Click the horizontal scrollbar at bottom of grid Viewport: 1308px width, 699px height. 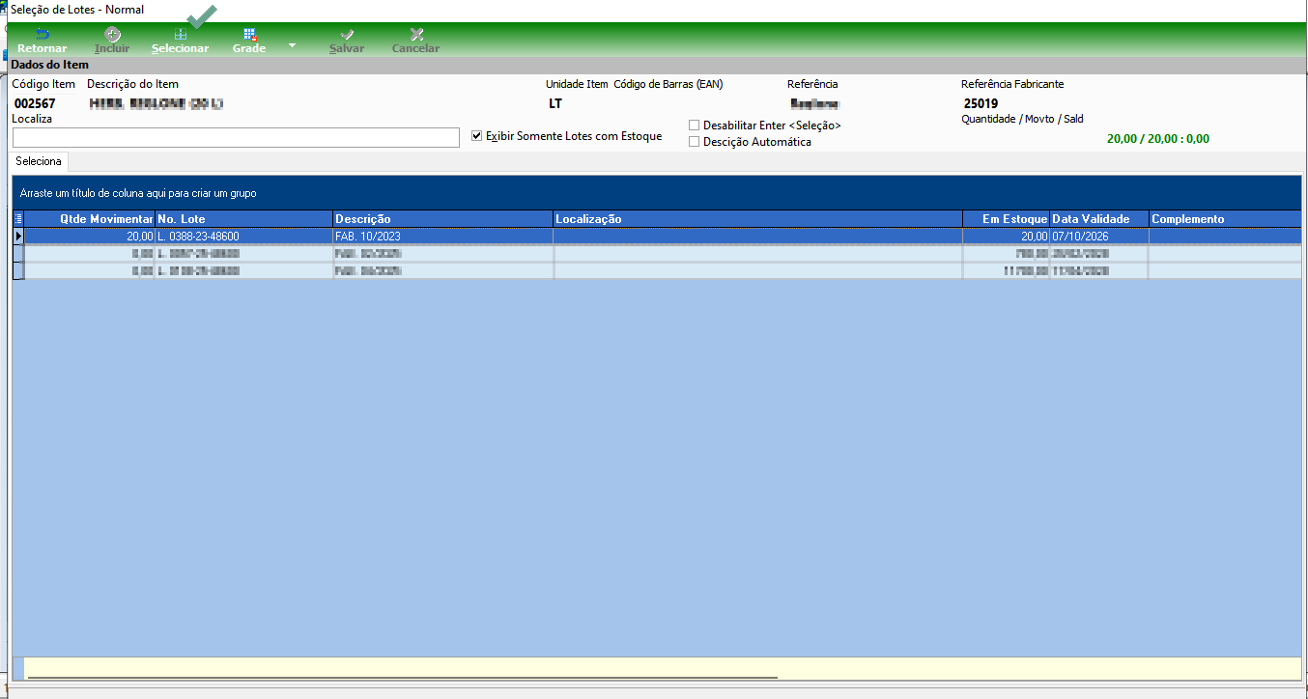pos(403,679)
